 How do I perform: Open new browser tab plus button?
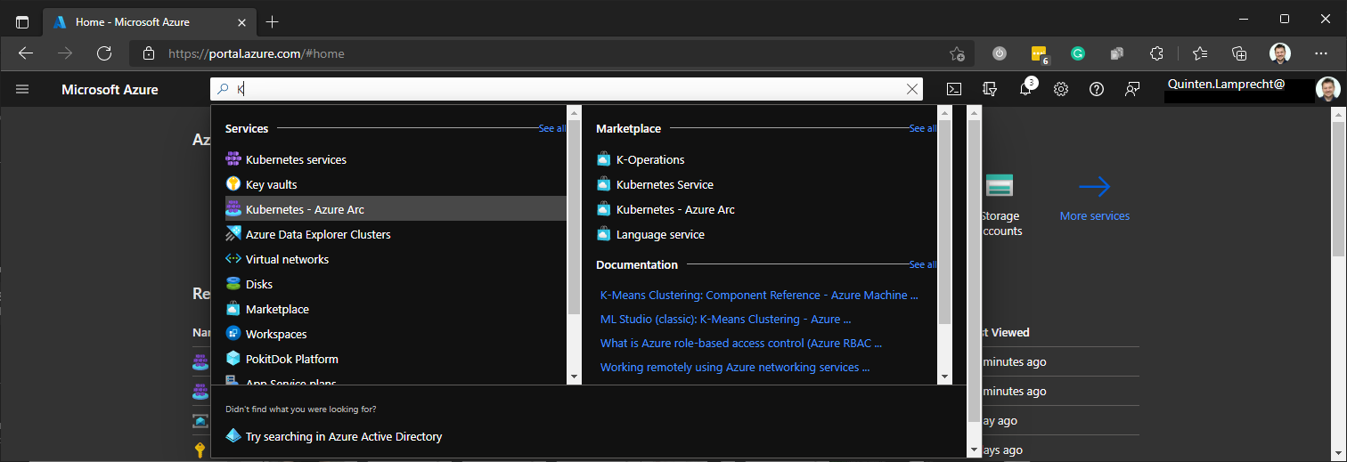(x=273, y=21)
